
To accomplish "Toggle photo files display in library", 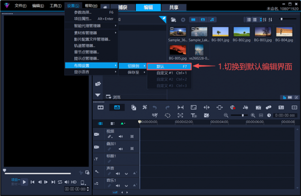I will (x=203, y=20).
